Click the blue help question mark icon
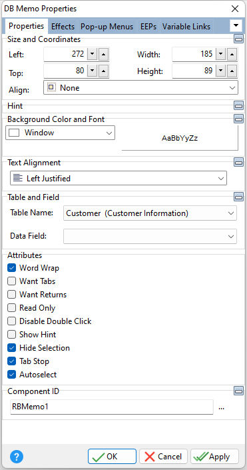This screenshot has width=247, height=470. tap(17, 457)
